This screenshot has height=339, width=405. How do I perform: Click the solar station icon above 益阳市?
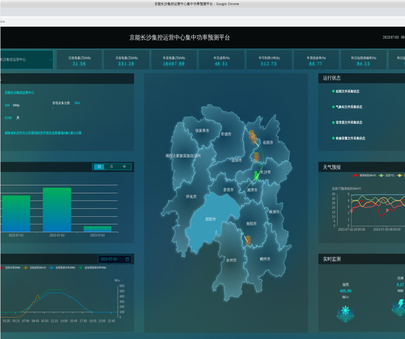point(256,155)
